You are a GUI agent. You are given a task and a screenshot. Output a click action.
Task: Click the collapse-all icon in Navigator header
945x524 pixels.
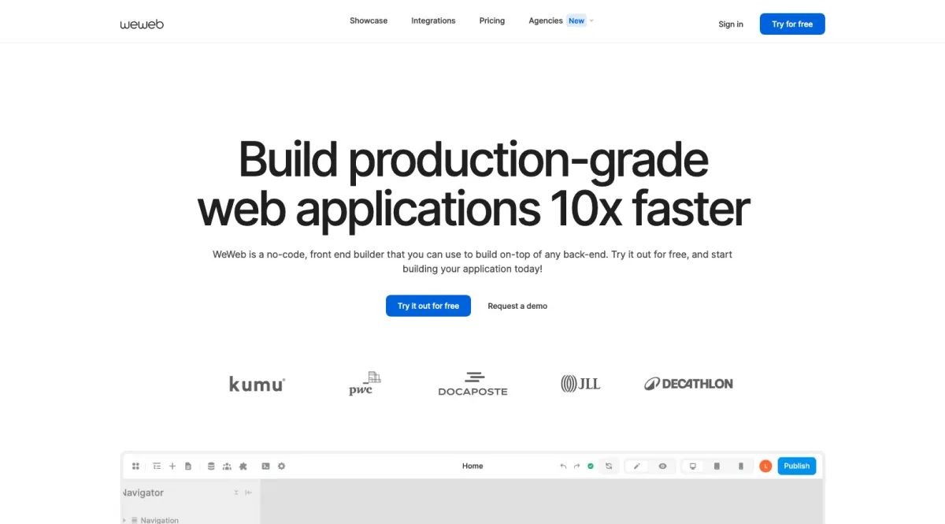[x=236, y=492]
